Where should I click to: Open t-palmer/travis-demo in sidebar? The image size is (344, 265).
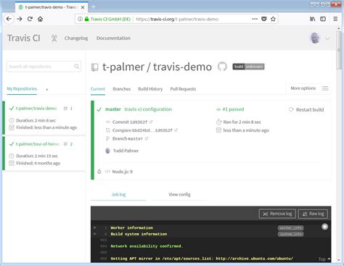point(36,109)
